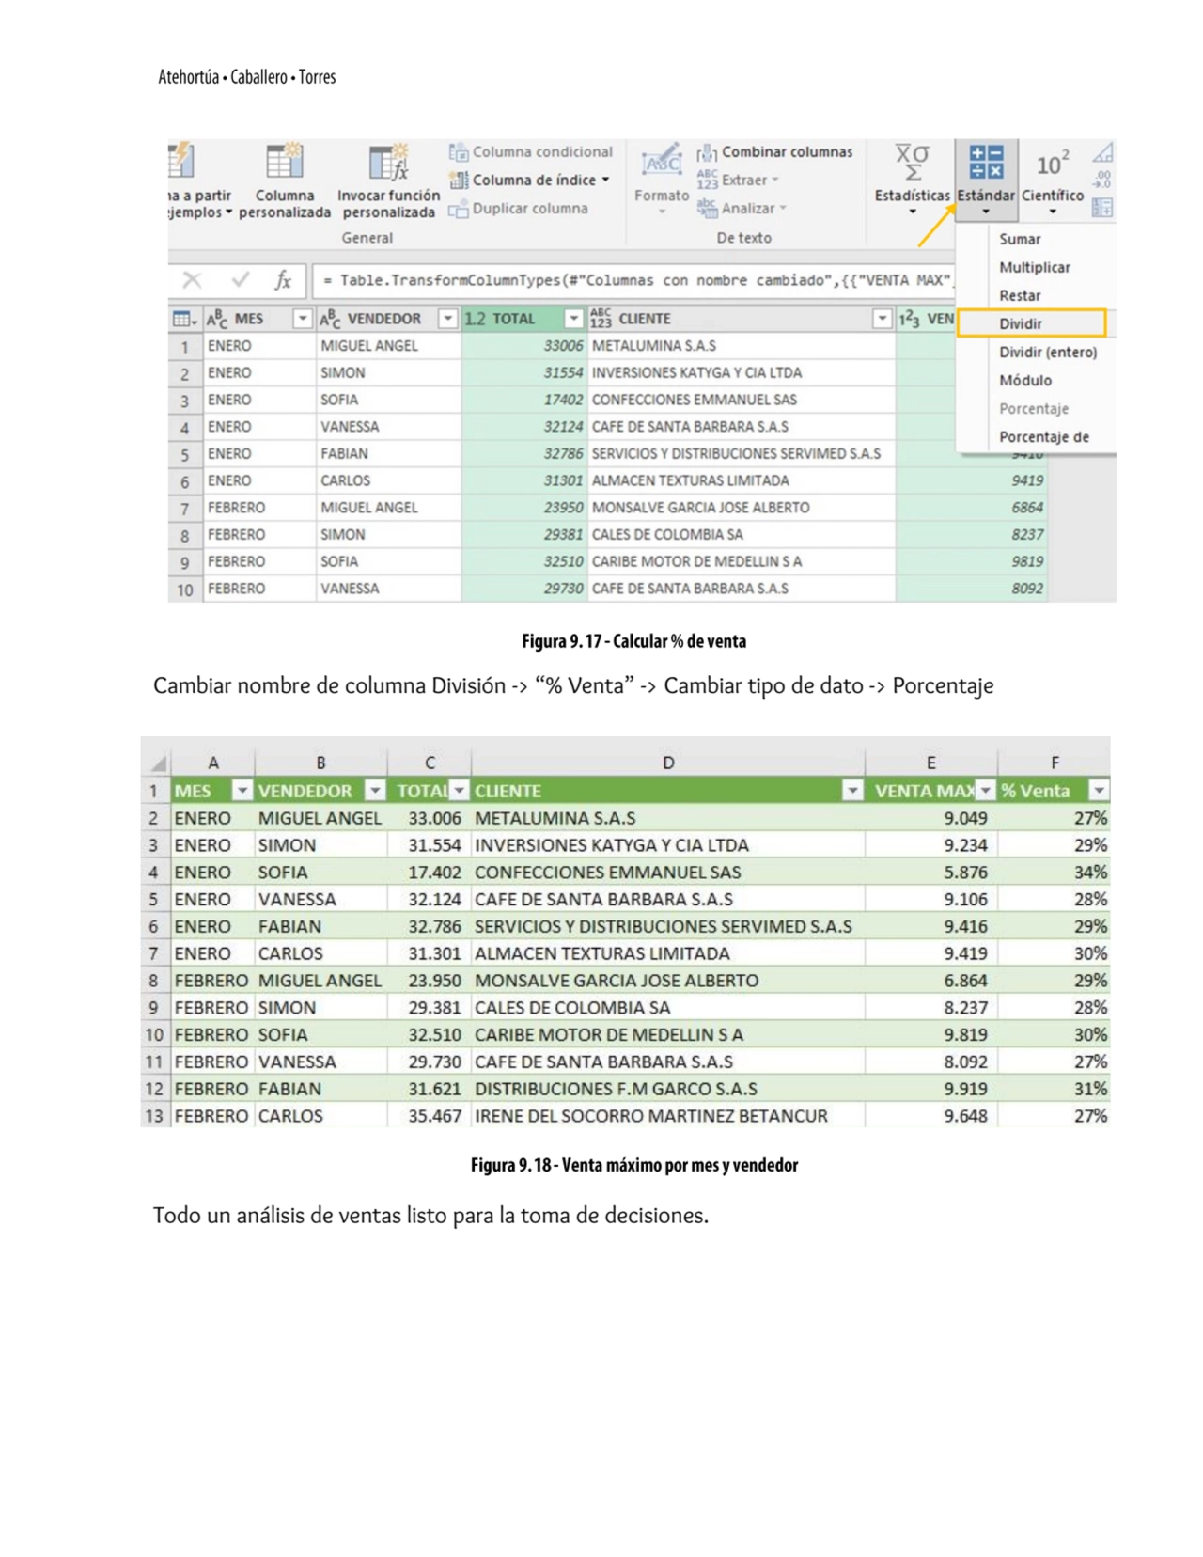Click the formula bar cancel X icon

pyautogui.click(x=192, y=280)
